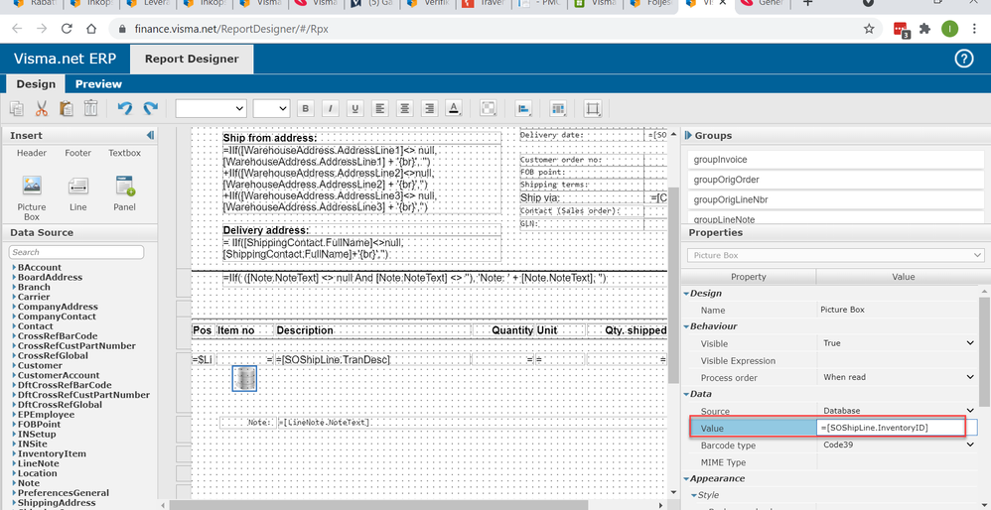Click the Data Source search field
Screen dimensions: 991x510
tap(78, 252)
